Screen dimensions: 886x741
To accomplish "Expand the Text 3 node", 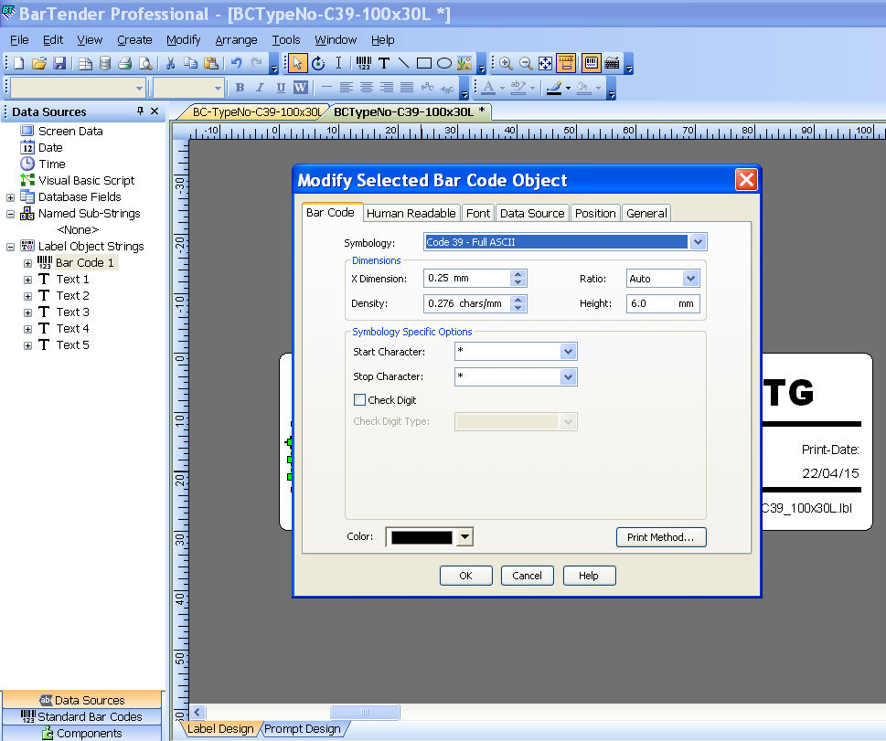I will click(27, 312).
